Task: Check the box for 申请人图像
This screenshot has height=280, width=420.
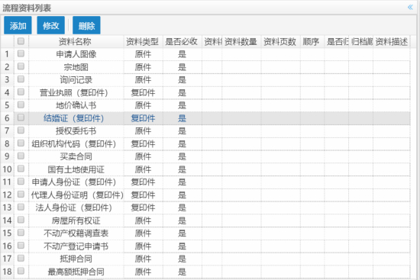Action: point(21,53)
